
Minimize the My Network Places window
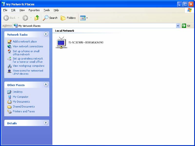(180, 4)
